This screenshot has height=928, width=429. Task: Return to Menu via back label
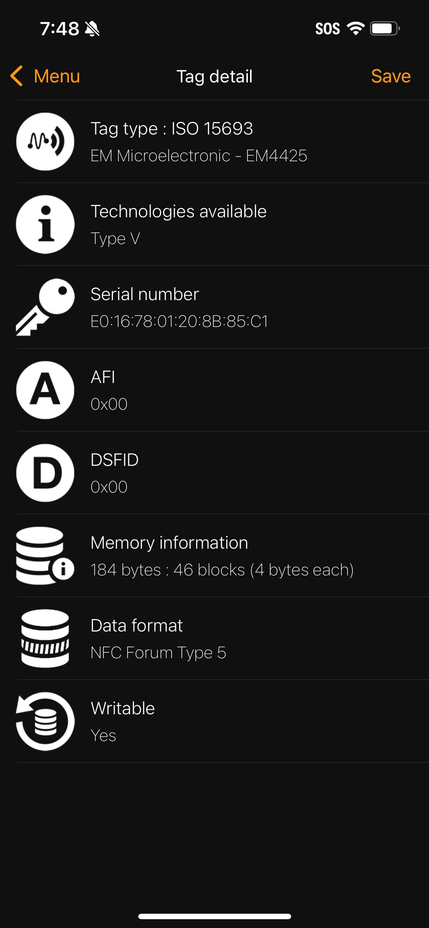(x=57, y=76)
